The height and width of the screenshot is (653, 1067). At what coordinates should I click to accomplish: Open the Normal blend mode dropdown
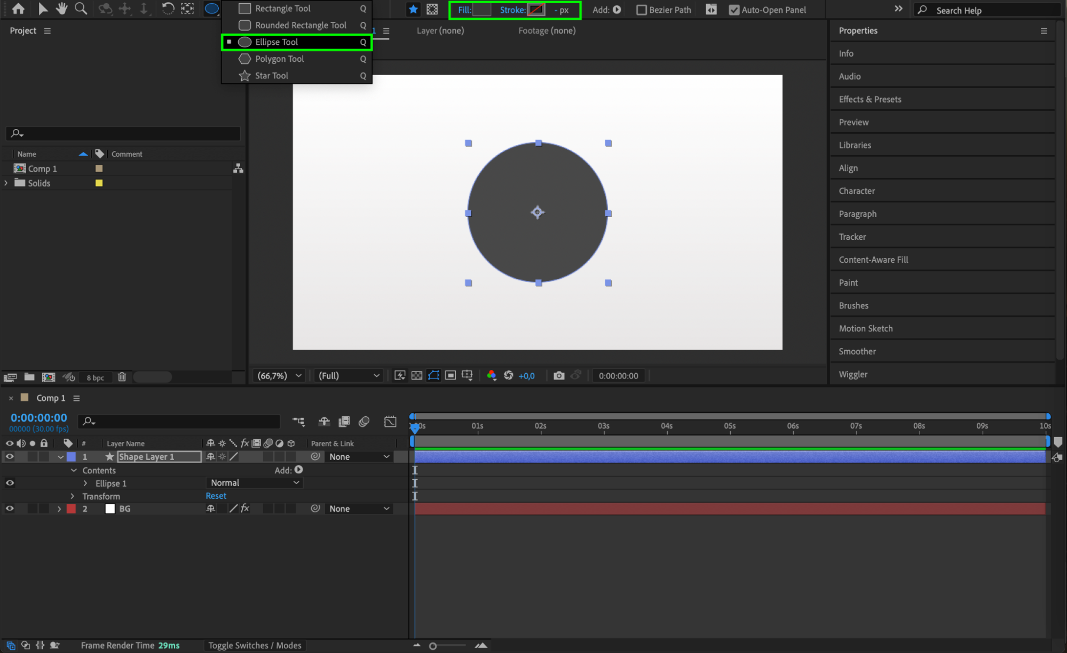pos(255,483)
